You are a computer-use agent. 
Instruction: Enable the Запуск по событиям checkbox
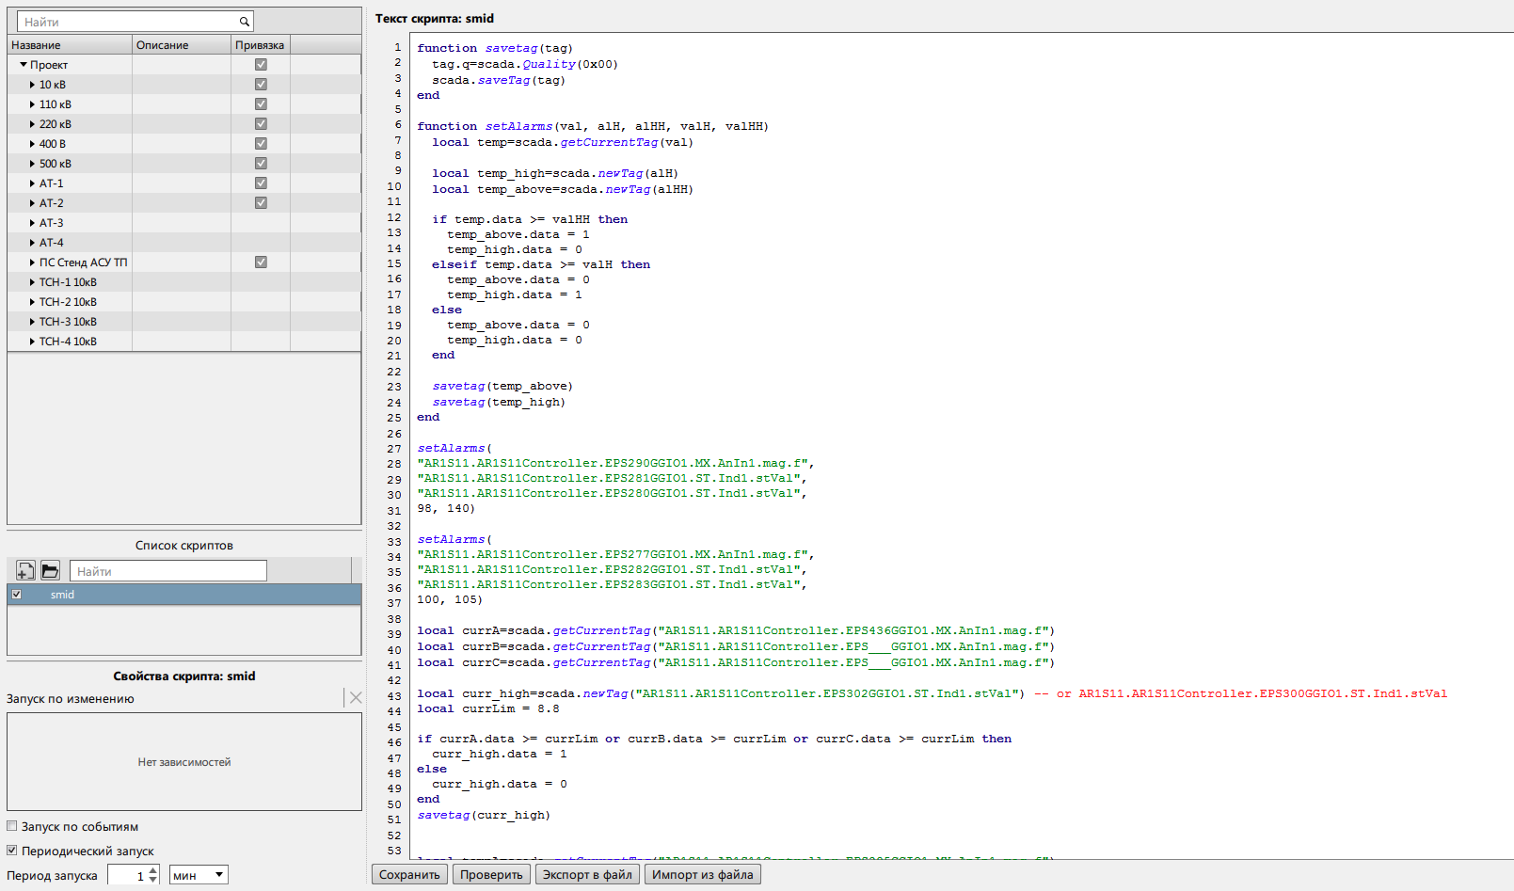[12, 826]
